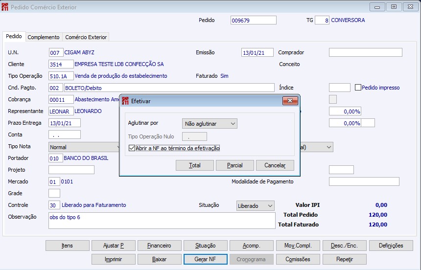Open the 'Aglutinar por' dropdown

(x=210, y=124)
